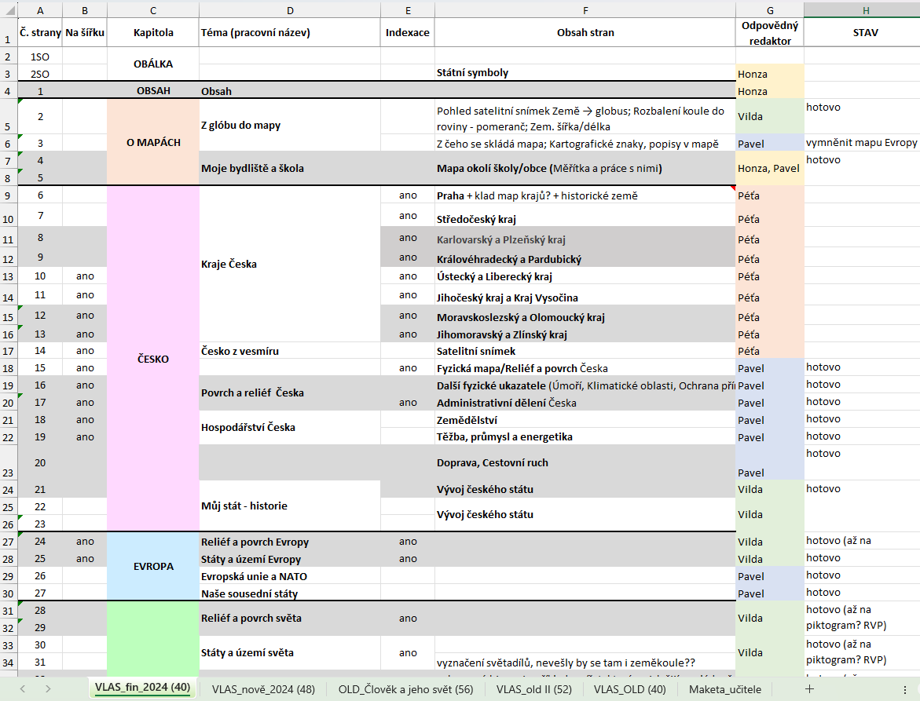Image resolution: width=920 pixels, height=701 pixels.
Task: Open OLD_Člověk a jeho svět (56) sheet
Action: pos(406,689)
